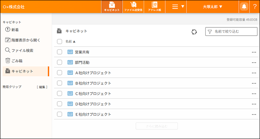Open the Cabinet tab in header
Image resolution: width=260 pixels, height=139 pixels.
(x=112, y=7)
